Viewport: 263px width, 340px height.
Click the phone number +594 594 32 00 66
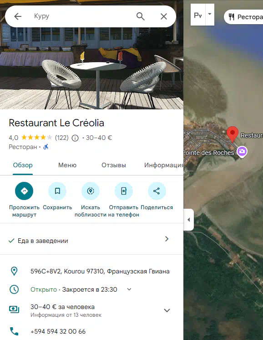(58, 331)
